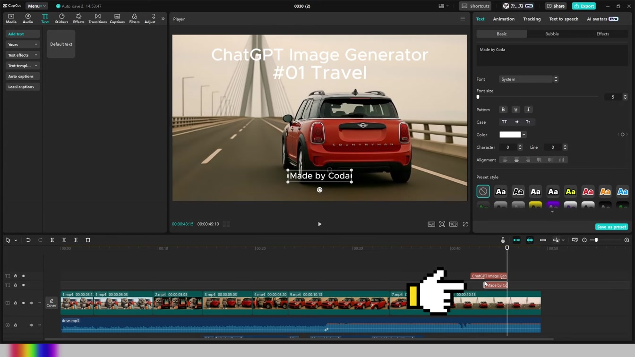
Task: Expand the Text effects category
Action: point(23,55)
